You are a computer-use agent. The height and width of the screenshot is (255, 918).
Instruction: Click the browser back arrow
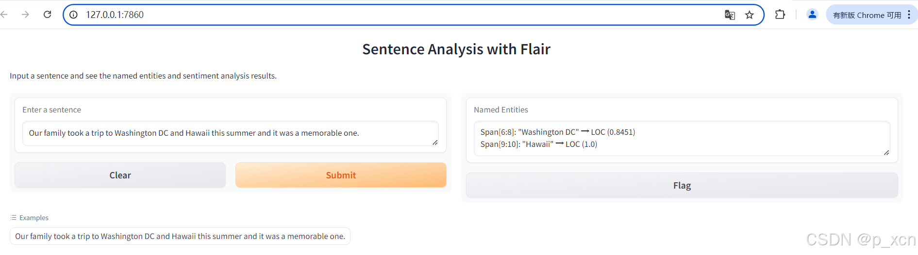click(4, 15)
